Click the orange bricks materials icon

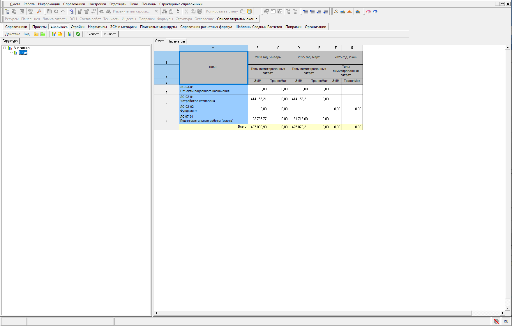[x=349, y=11]
